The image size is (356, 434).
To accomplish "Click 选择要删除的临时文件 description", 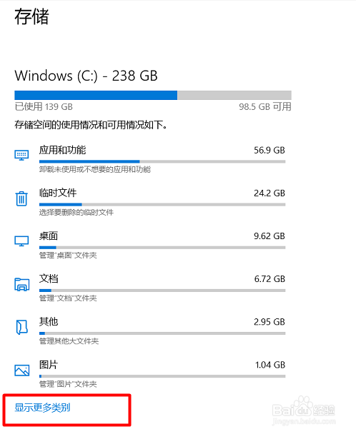I will point(76,212).
